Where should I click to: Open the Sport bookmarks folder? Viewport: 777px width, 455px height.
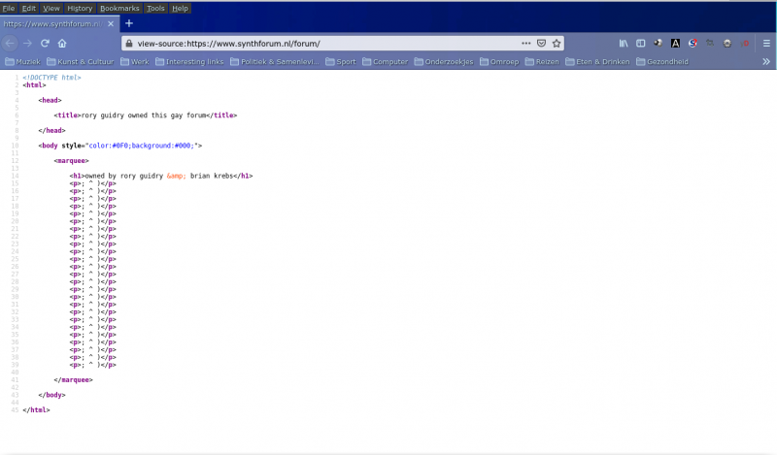click(x=341, y=62)
